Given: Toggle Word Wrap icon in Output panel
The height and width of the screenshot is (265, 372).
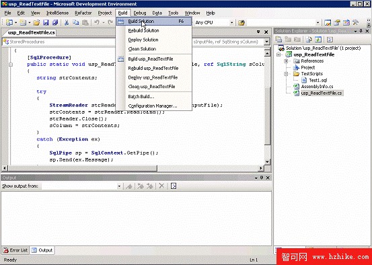Looking at the screenshot, I should (174, 186).
